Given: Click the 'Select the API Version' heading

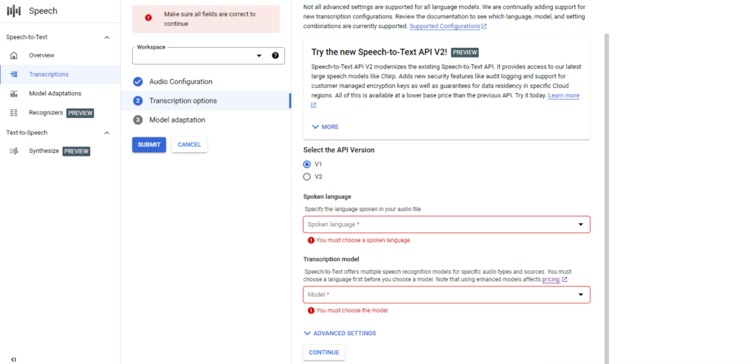Looking at the screenshot, I should (339, 150).
